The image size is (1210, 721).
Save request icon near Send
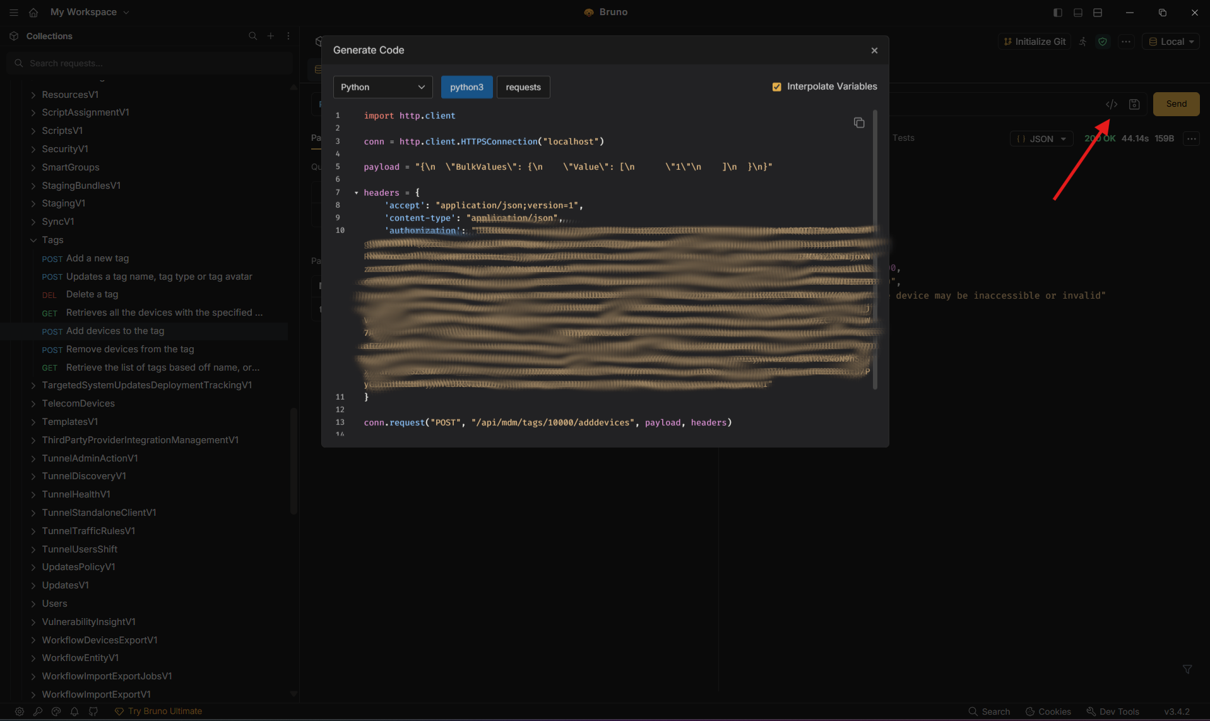coord(1134,104)
